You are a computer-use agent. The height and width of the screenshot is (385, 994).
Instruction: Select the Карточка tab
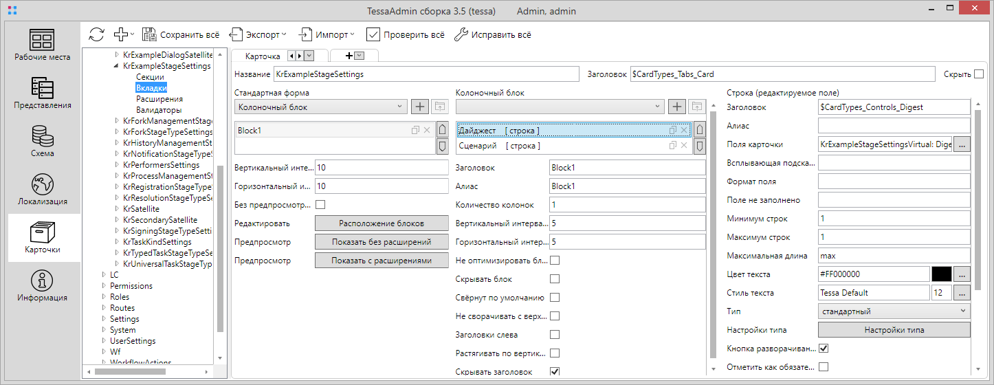pyautogui.click(x=263, y=56)
